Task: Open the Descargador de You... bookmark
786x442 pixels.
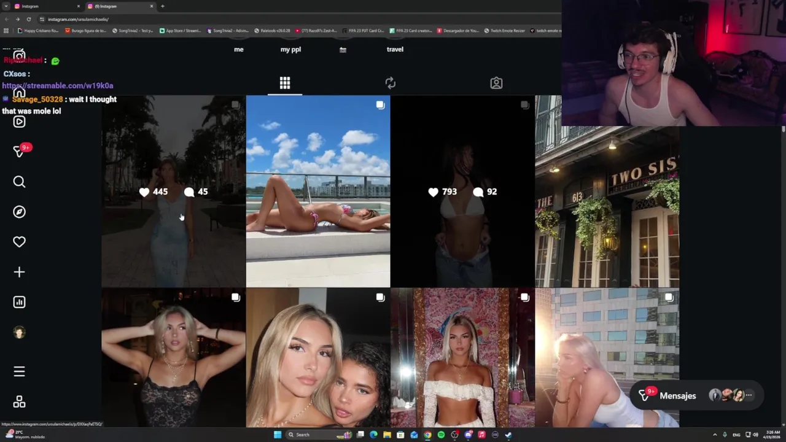Action: point(458,31)
